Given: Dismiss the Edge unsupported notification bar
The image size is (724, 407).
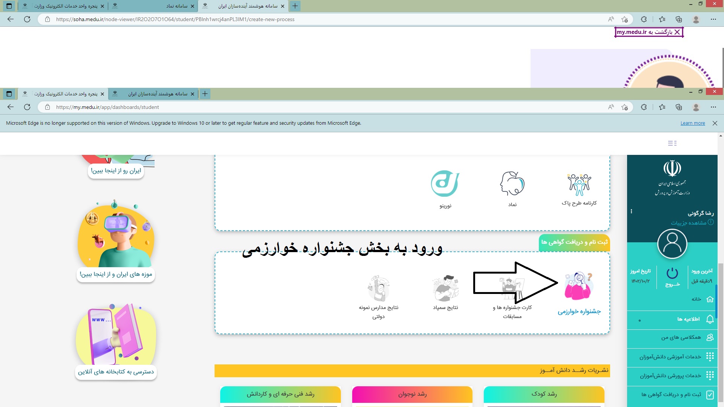Looking at the screenshot, I should (x=715, y=123).
